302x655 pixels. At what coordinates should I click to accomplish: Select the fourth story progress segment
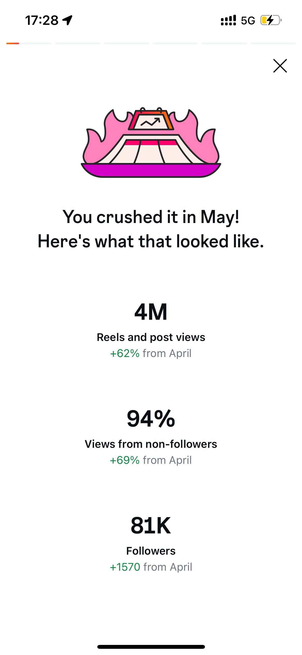click(175, 43)
